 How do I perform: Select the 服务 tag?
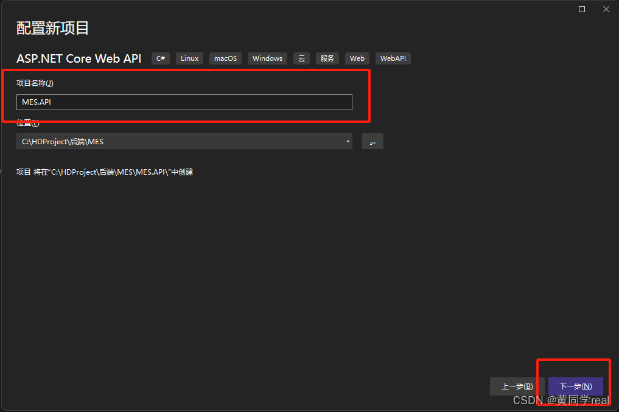[x=327, y=58]
